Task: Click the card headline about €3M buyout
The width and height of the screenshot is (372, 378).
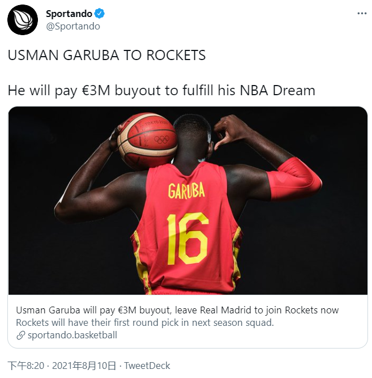Action: tap(177, 310)
